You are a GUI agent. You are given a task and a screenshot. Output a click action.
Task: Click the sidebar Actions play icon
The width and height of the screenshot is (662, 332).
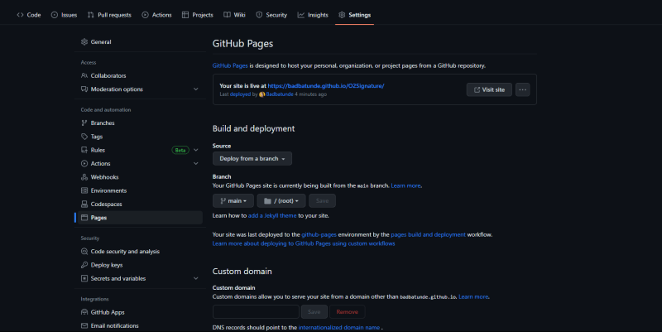(x=84, y=163)
